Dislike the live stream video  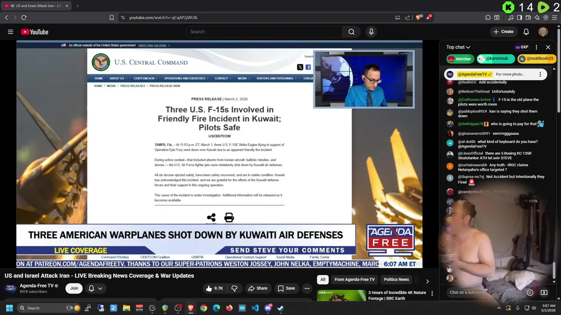[x=234, y=288]
